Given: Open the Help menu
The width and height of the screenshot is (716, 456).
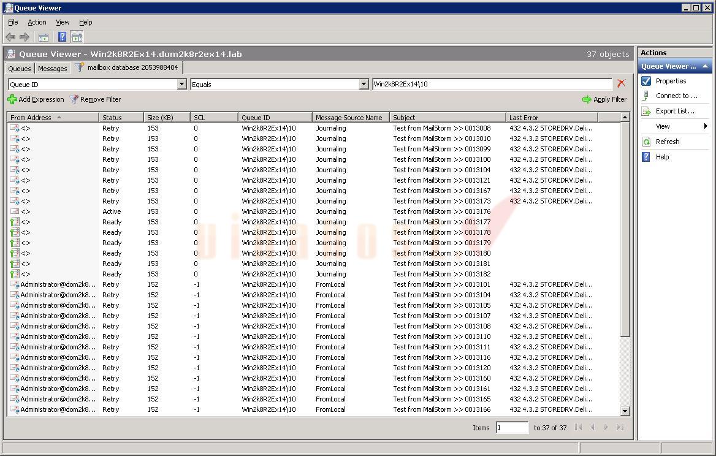Looking at the screenshot, I should [x=85, y=22].
